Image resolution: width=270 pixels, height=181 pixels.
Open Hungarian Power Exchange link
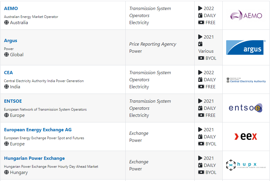tap(34, 158)
